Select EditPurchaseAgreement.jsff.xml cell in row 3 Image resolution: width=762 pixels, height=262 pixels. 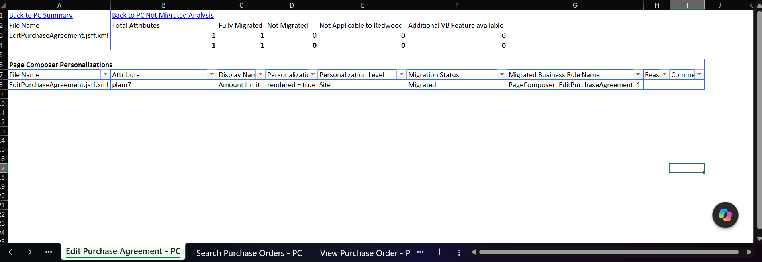pos(59,35)
